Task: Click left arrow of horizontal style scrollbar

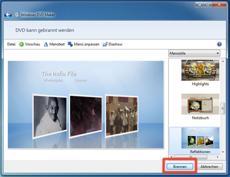Action: pos(172,157)
